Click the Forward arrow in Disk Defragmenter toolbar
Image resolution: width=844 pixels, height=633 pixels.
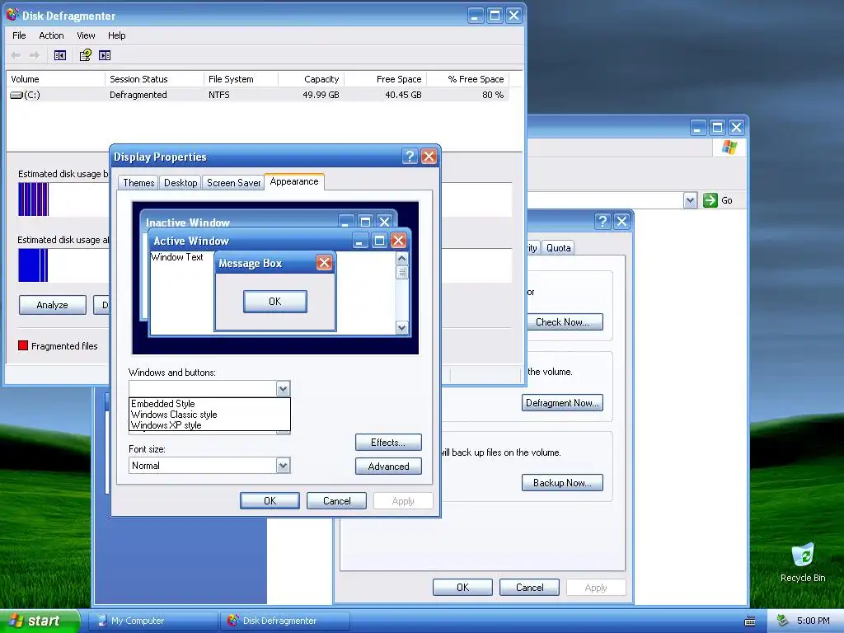click(35, 55)
